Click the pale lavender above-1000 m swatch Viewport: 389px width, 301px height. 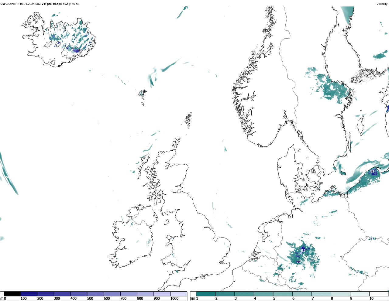(178, 294)
